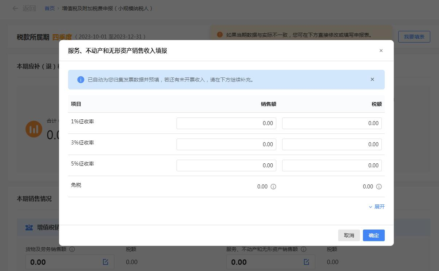Focus the 5% rate tax amount field
Screen dimensions: 439x271
pos(332,166)
